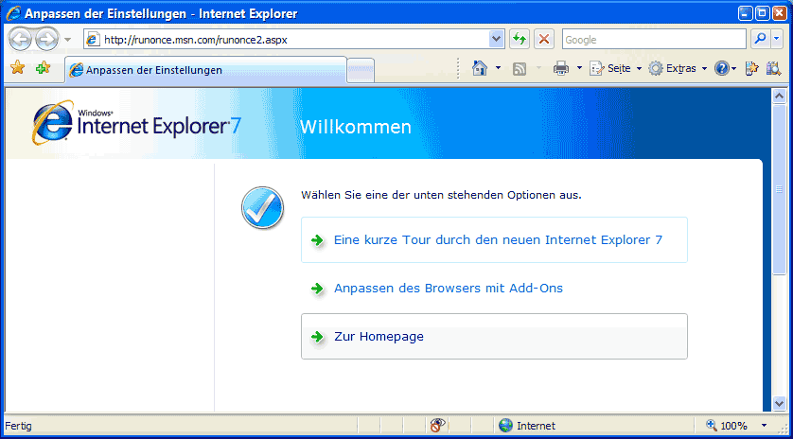Run search with the magnifier button
The image size is (793, 439).
coord(760,39)
